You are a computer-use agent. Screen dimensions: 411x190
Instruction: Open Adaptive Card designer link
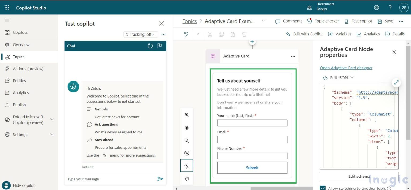[x=346, y=68]
